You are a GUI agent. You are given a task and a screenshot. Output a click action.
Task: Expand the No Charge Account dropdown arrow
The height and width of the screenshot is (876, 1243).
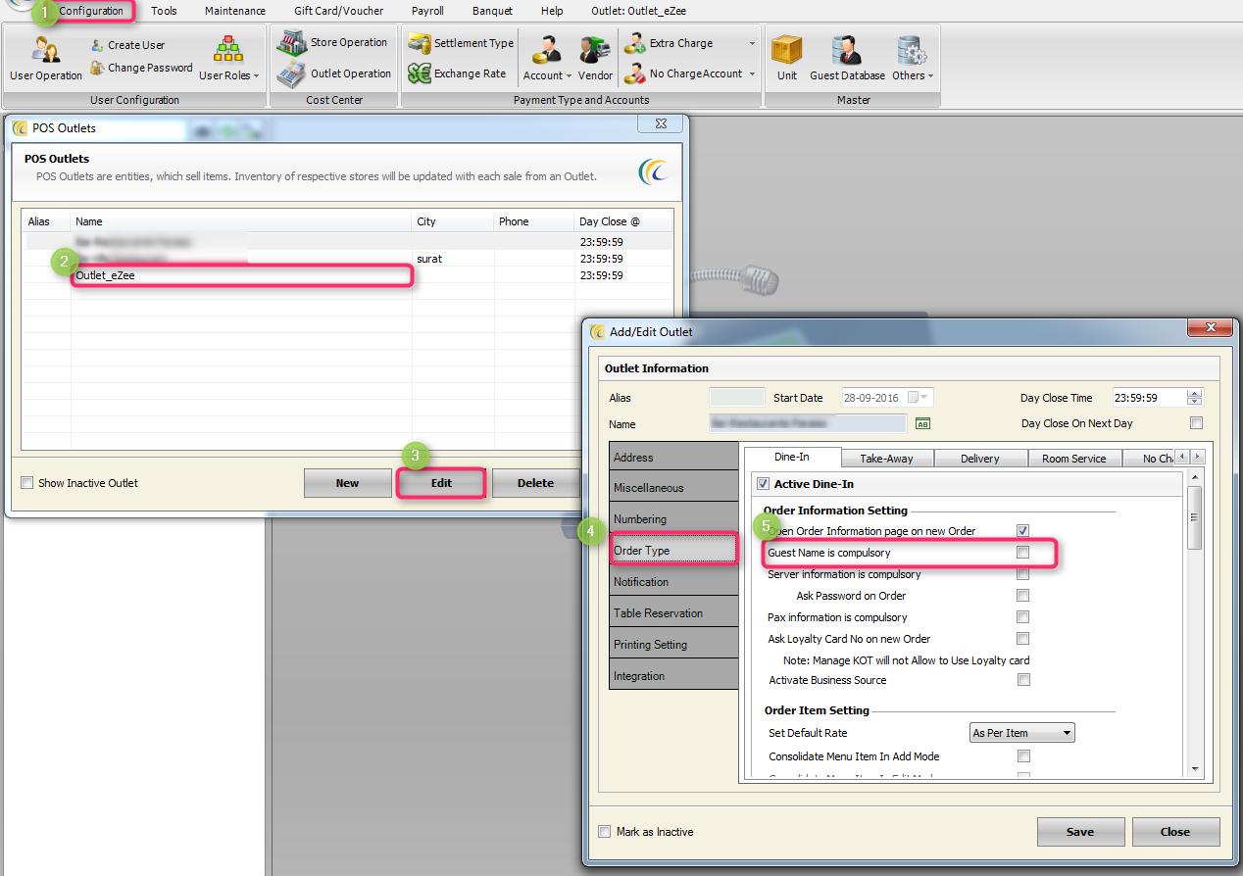(752, 74)
